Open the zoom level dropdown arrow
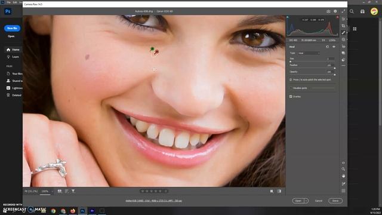Image resolution: width=382 pixels, height=215 pixels. 52,191
